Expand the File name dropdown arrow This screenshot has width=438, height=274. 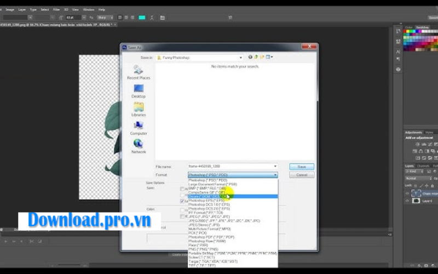point(275,167)
